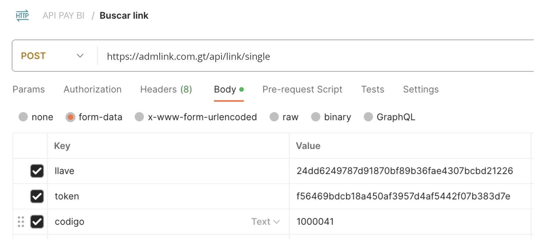Open the Headers (8) tab

coord(166,89)
